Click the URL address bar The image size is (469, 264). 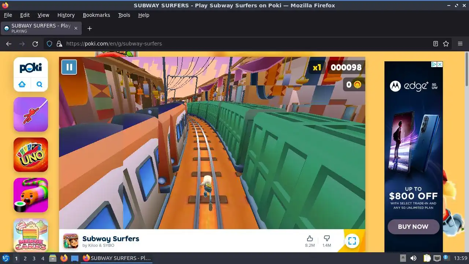click(x=247, y=44)
